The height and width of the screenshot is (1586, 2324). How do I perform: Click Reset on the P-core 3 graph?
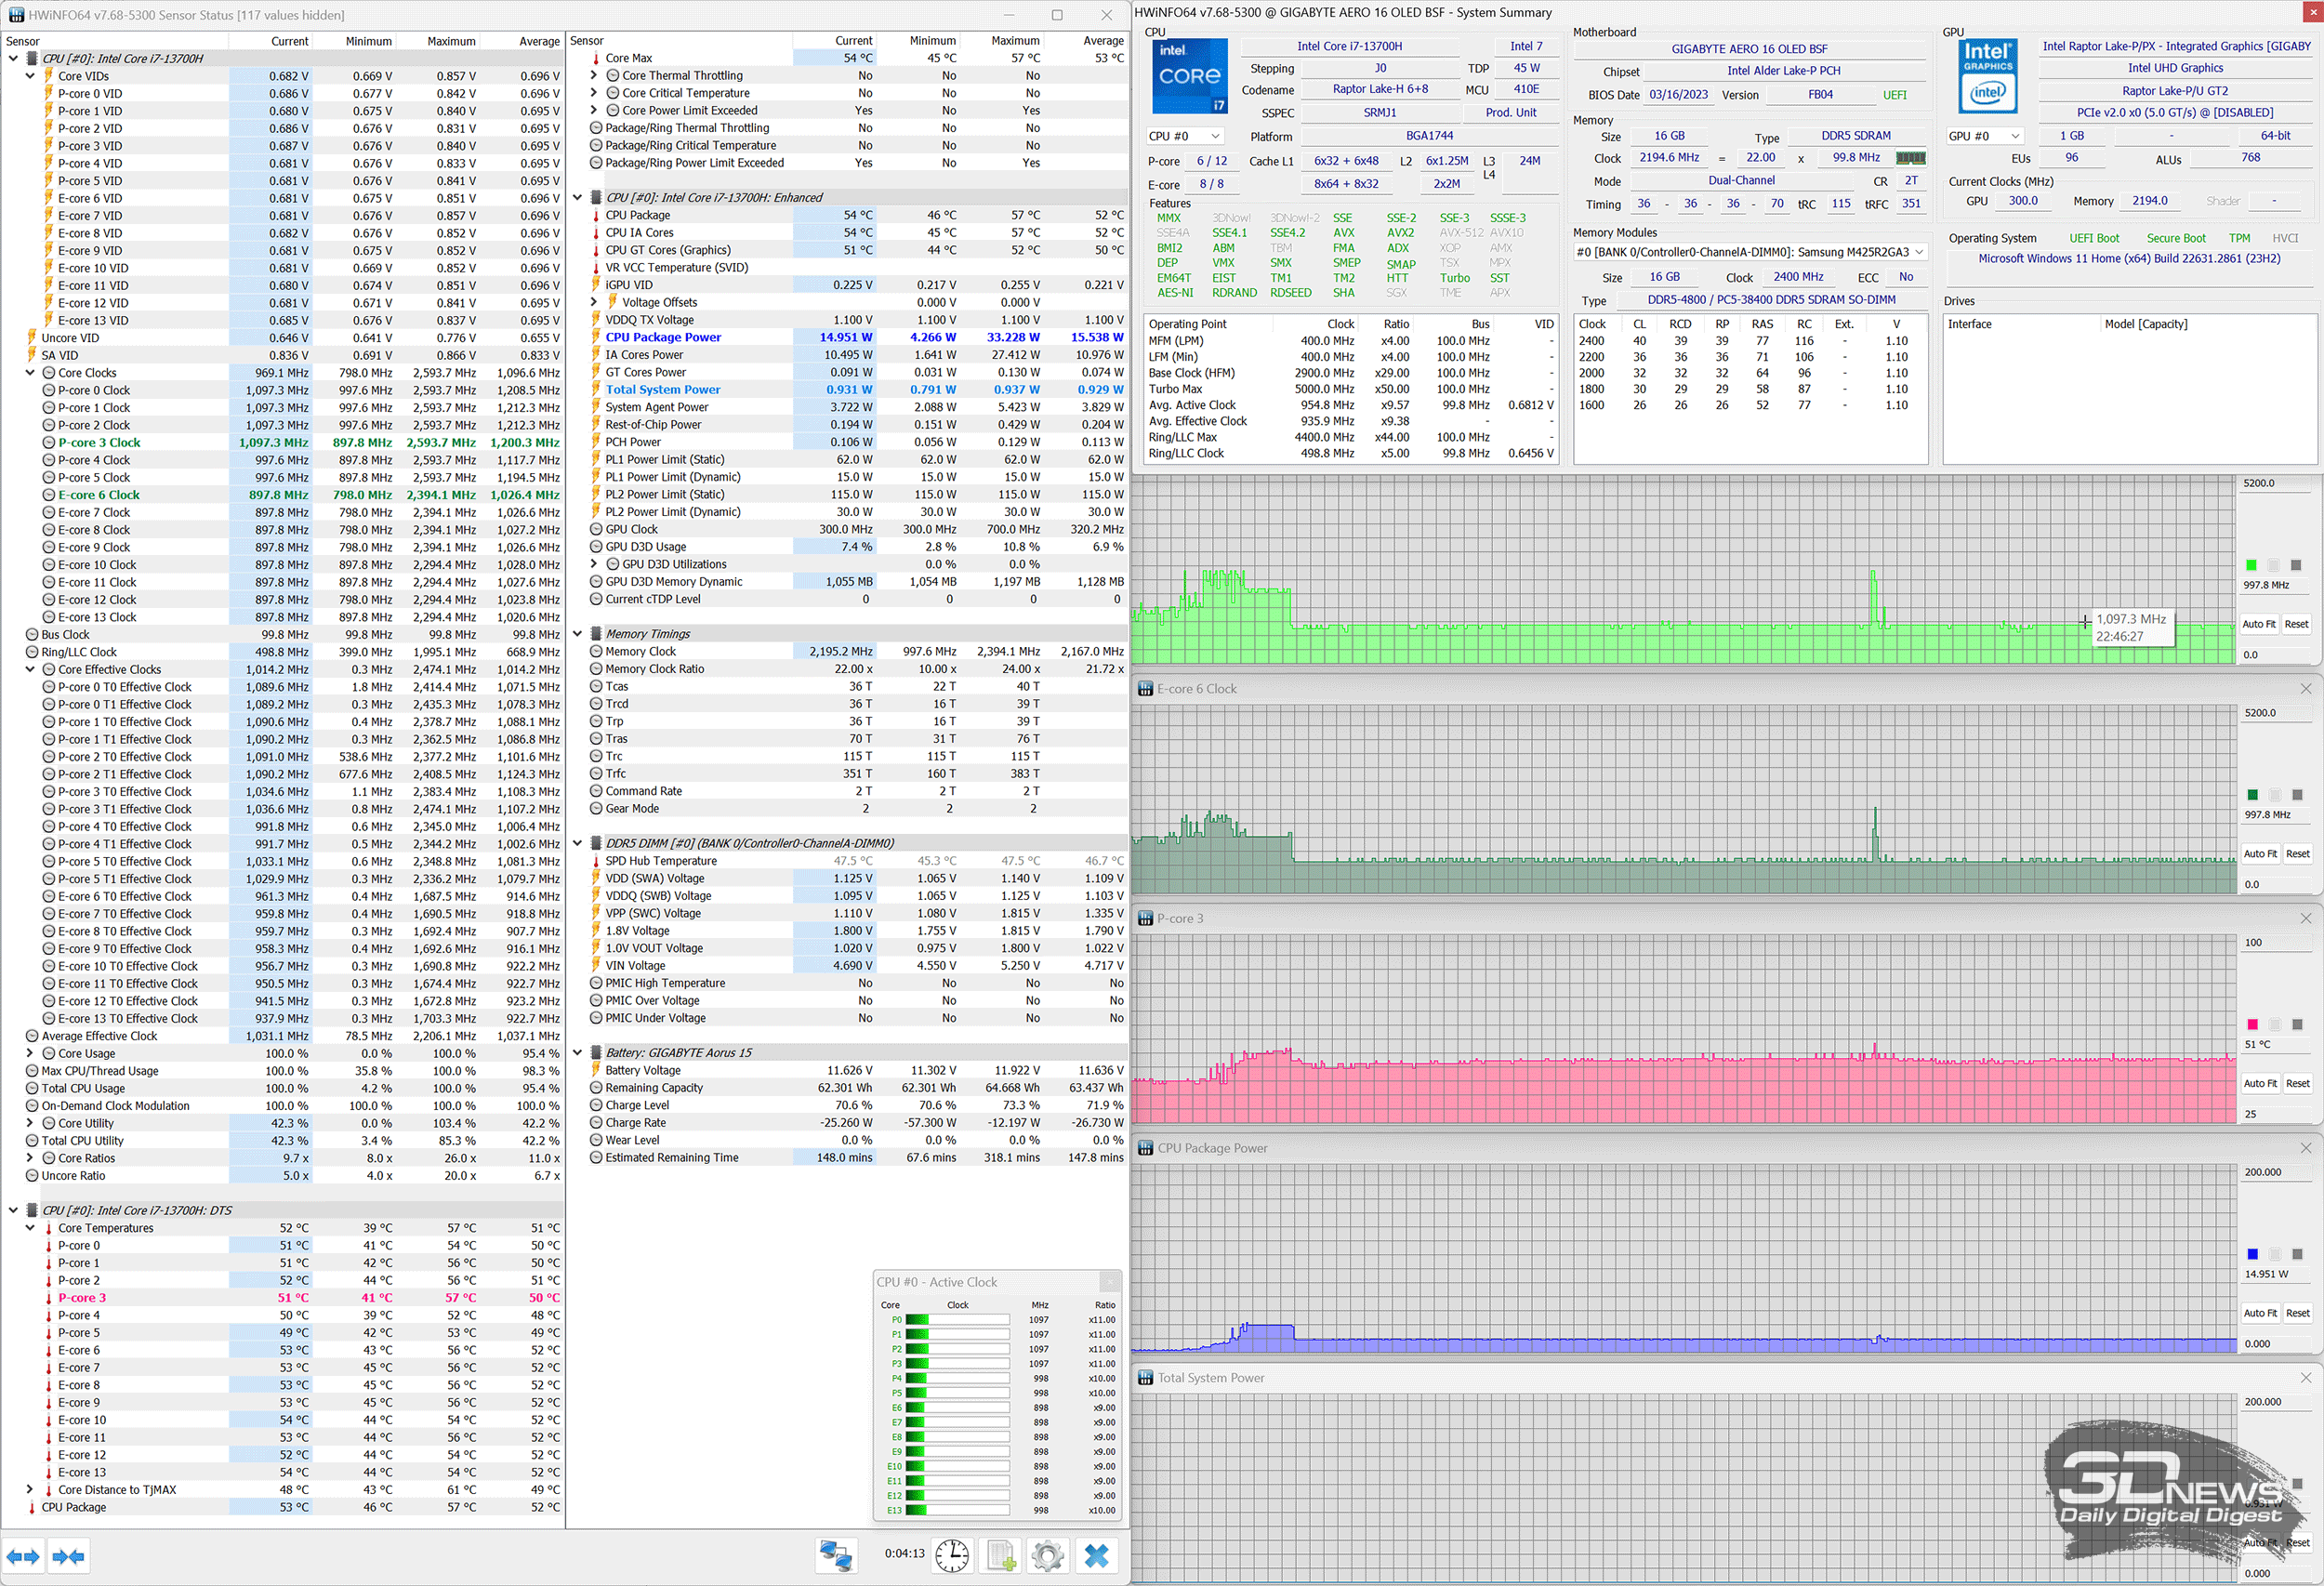click(2298, 1083)
